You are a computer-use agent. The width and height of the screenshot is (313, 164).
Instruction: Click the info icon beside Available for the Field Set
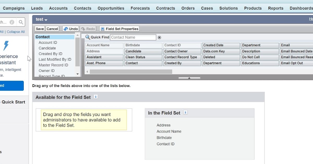point(95,96)
